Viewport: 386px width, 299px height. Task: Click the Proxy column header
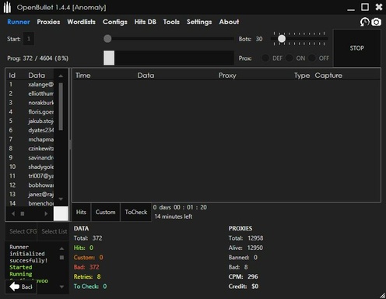pyautogui.click(x=227, y=76)
